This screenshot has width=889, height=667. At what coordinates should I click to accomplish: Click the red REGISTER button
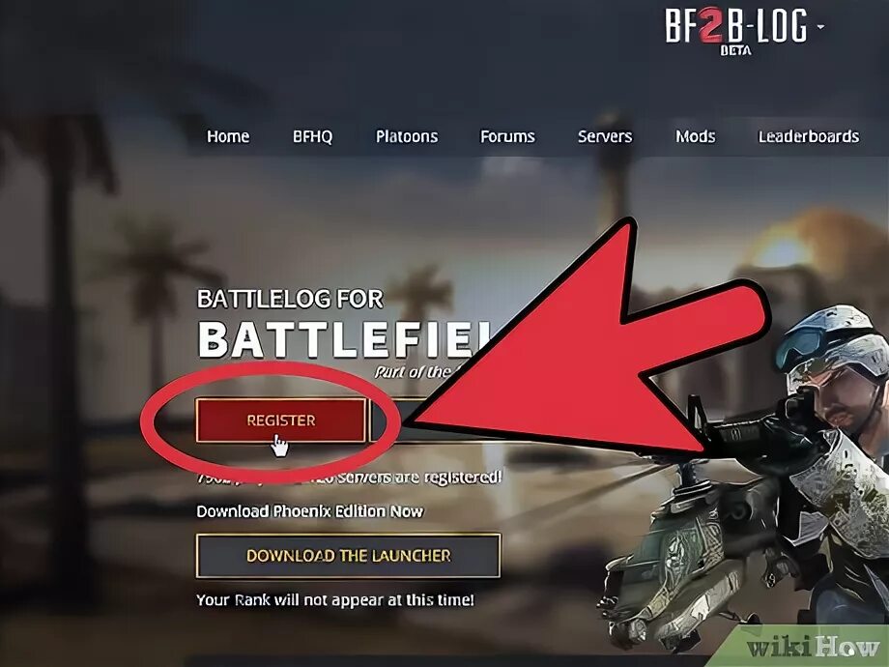coord(280,420)
